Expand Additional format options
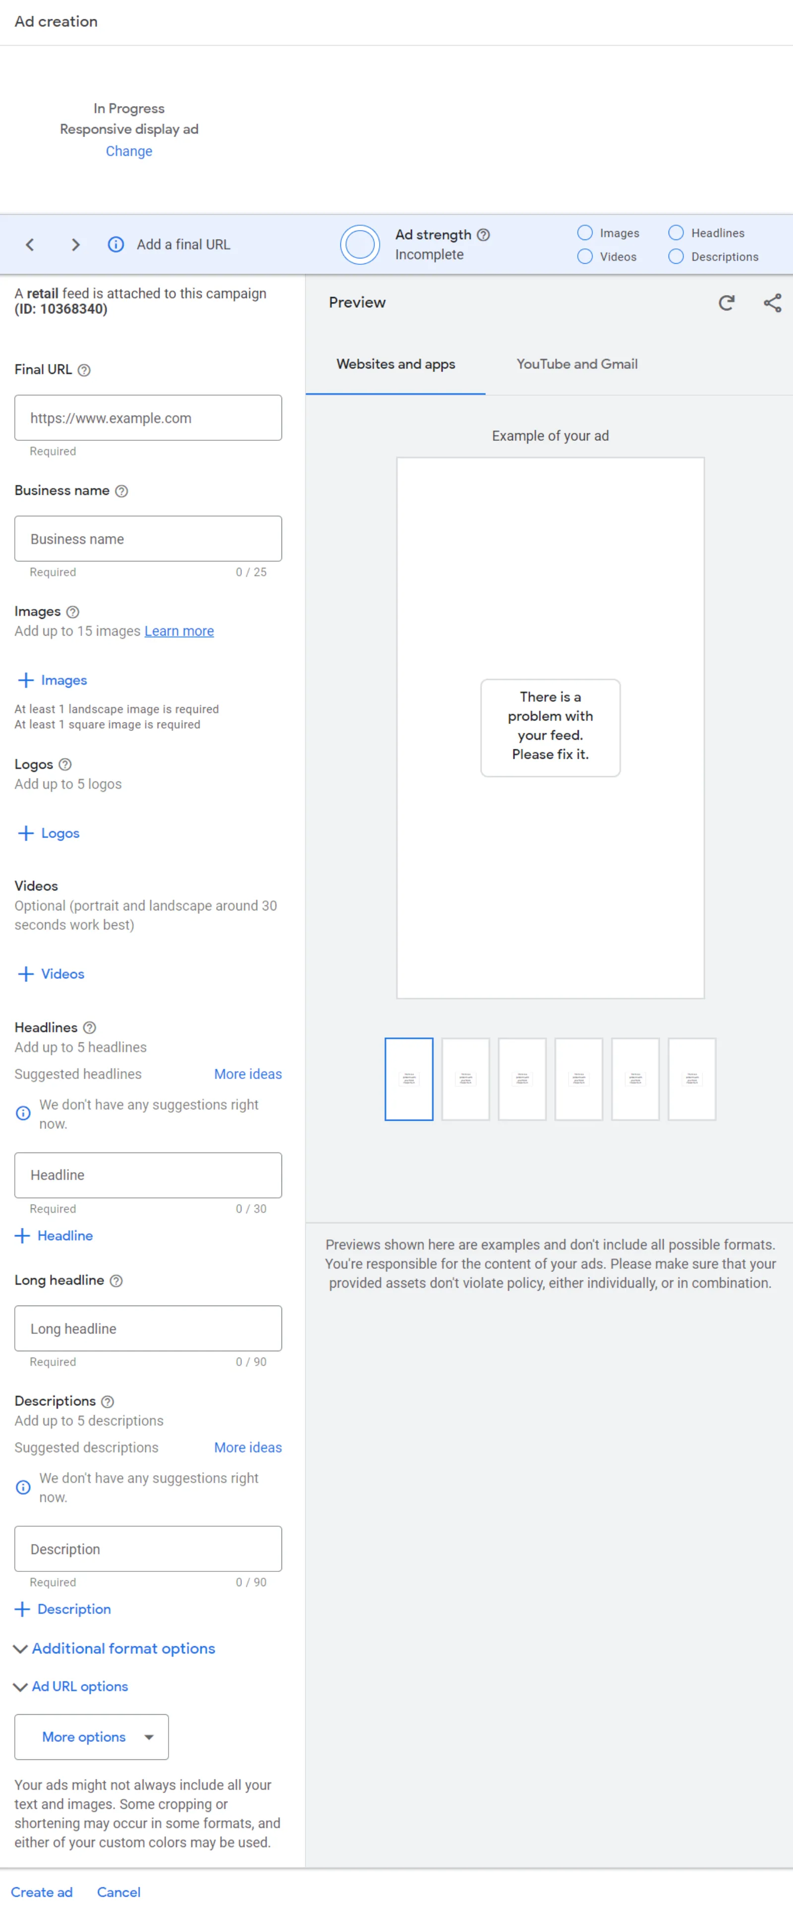793x1916 pixels. pyautogui.click(x=114, y=1648)
